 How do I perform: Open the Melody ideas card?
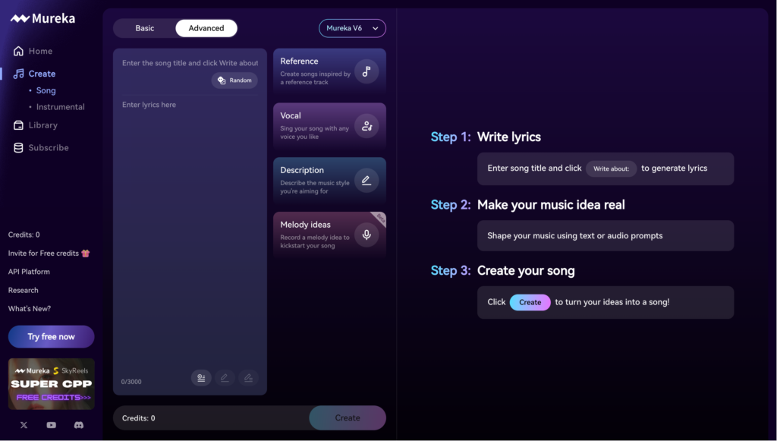click(329, 235)
